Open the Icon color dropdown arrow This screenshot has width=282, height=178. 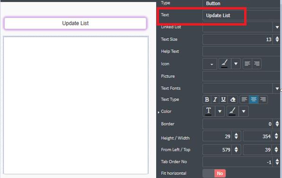point(236,64)
